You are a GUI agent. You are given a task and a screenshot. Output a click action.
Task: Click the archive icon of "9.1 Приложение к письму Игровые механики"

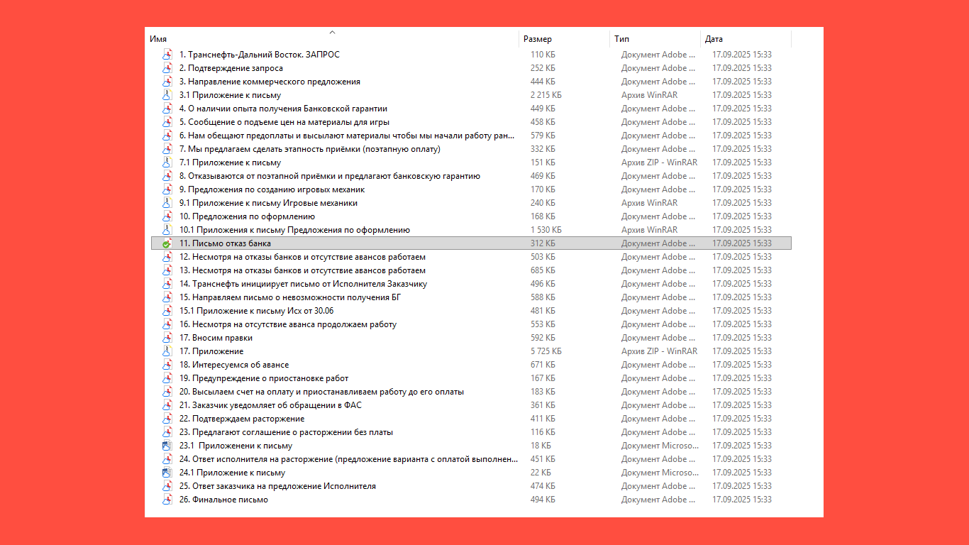point(167,203)
